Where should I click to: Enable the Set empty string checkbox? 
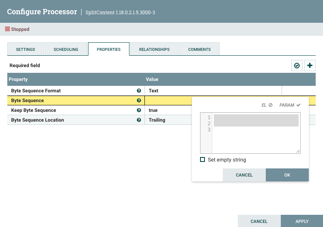pyautogui.click(x=202, y=160)
